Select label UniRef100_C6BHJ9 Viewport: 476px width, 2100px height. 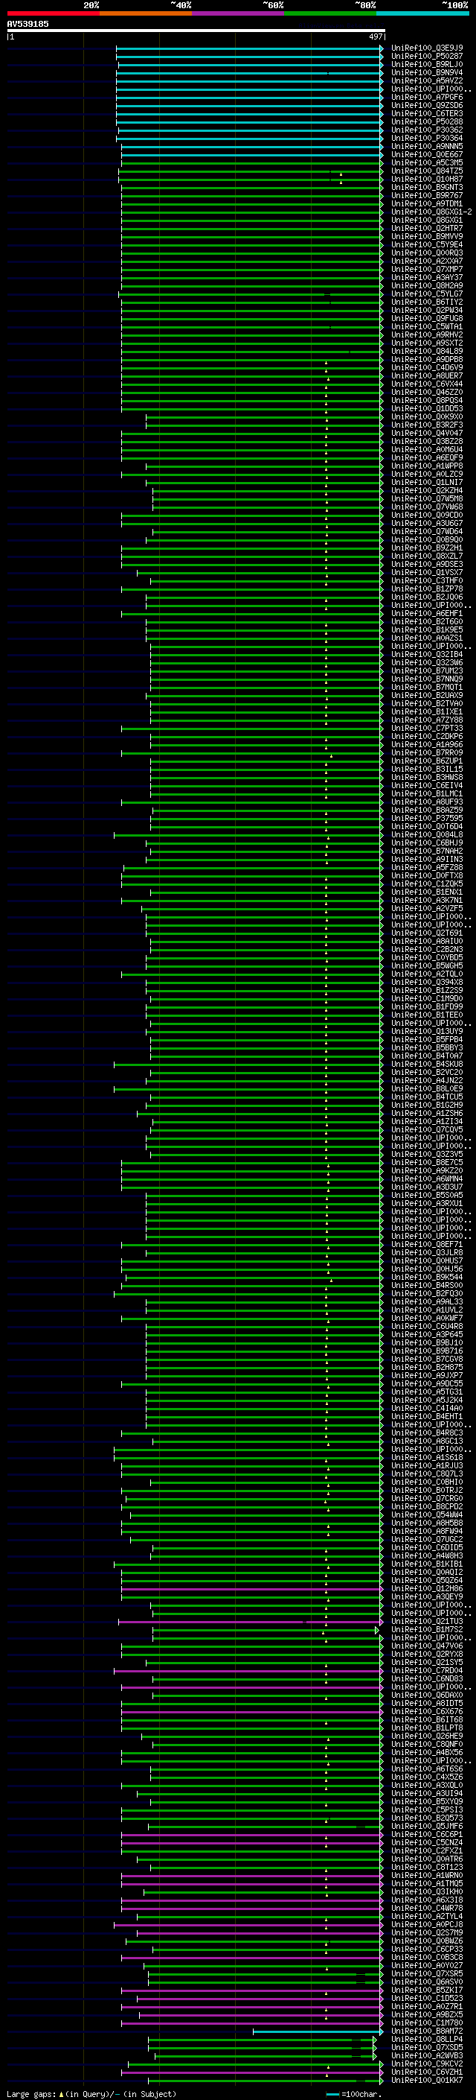[x=426, y=843]
